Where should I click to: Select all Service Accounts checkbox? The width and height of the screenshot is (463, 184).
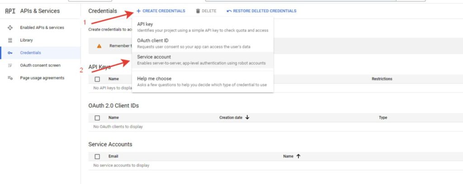coord(97,156)
